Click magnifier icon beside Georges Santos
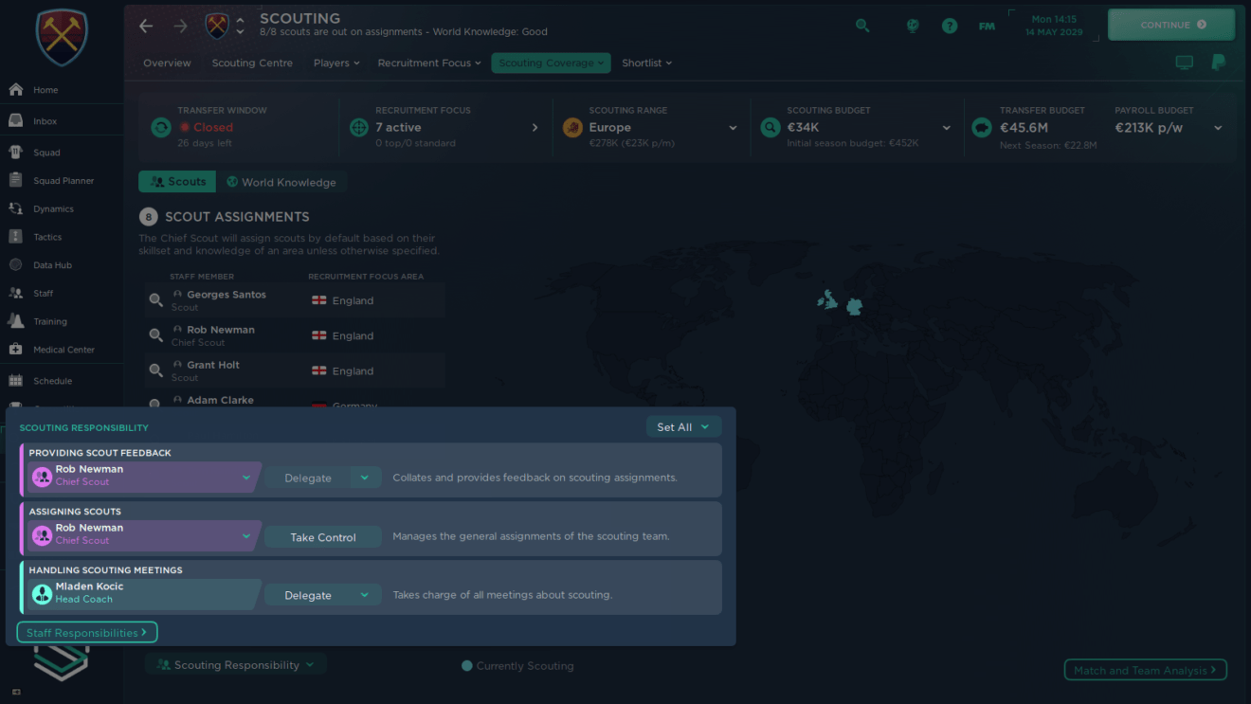The image size is (1251, 704). (x=156, y=300)
